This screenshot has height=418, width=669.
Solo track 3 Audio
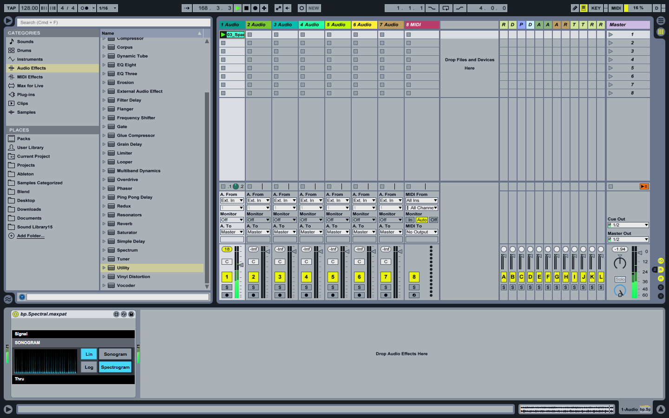point(280,287)
